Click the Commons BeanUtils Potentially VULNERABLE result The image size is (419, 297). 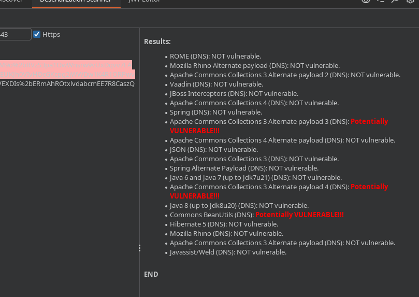click(256, 215)
